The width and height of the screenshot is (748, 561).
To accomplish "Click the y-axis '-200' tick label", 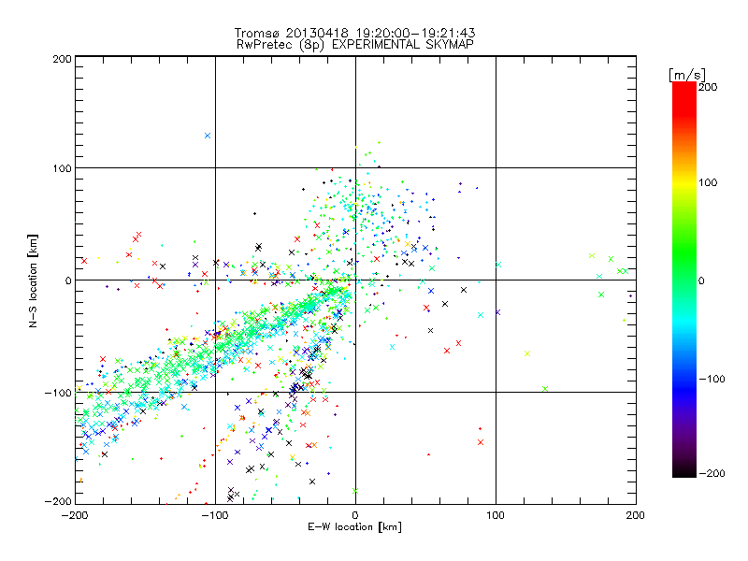I will pos(58,501).
